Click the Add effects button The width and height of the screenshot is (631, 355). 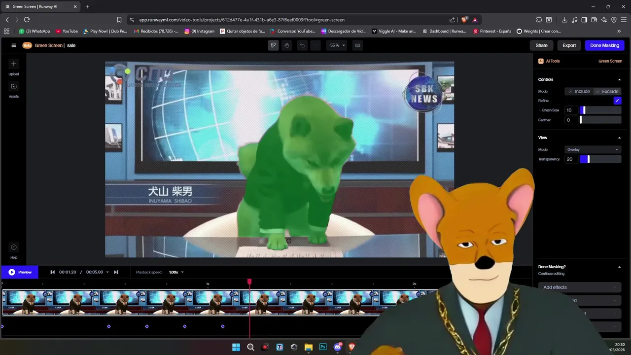pyautogui.click(x=579, y=287)
